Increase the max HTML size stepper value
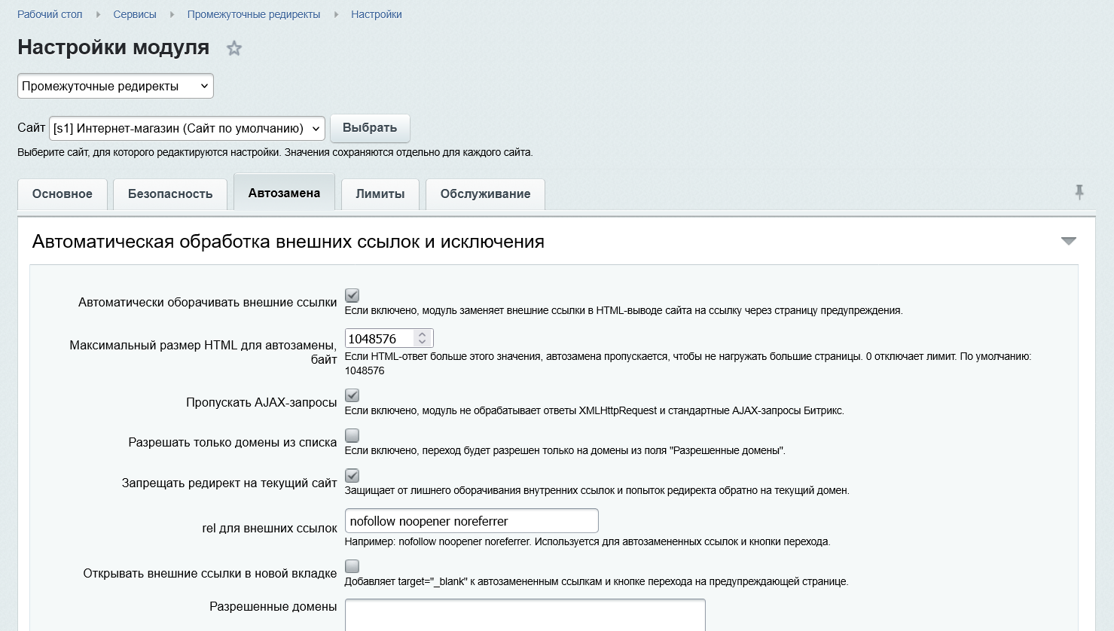Viewport: 1114px width, 631px height. (423, 334)
